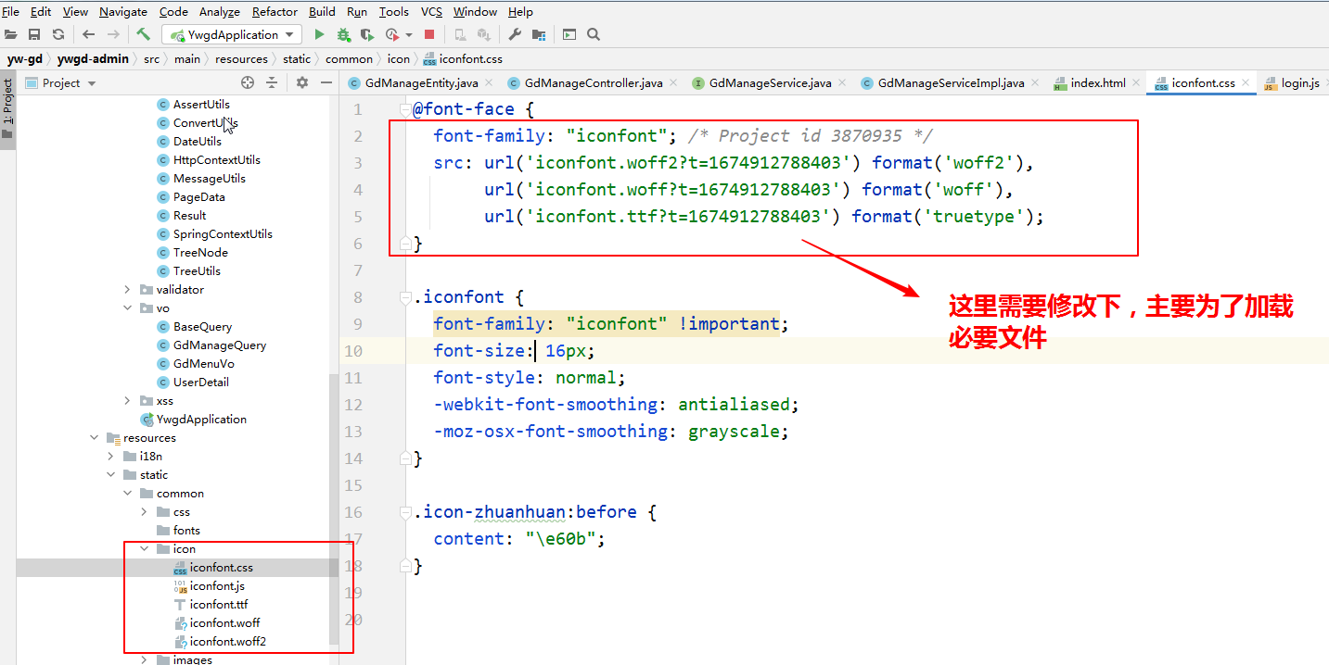Select iconfont.woff2 in the project tree
The image size is (1329, 665).
click(227, 642)
